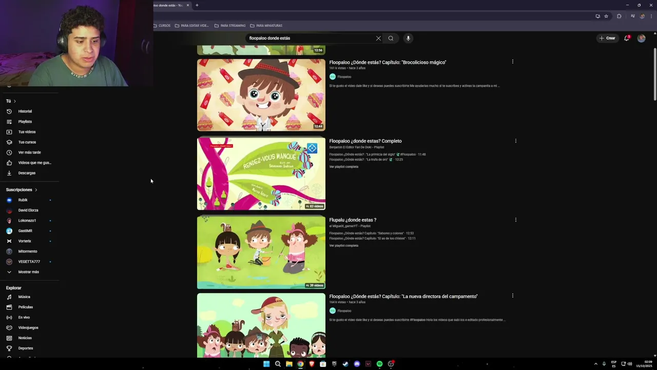Open the browser extensions puzzle icon
Screen dimensions: 657x370
[x=619, y=16]
